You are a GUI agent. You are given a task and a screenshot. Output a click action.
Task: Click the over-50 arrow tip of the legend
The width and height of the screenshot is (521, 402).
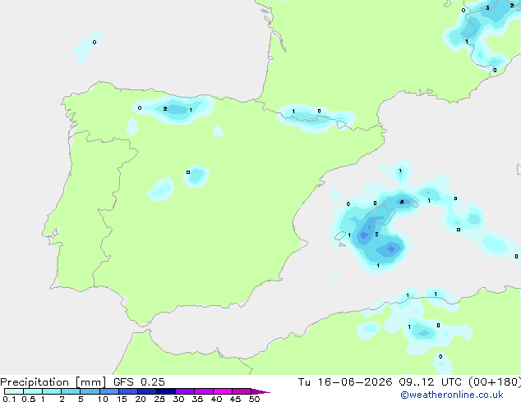[260, 391]
